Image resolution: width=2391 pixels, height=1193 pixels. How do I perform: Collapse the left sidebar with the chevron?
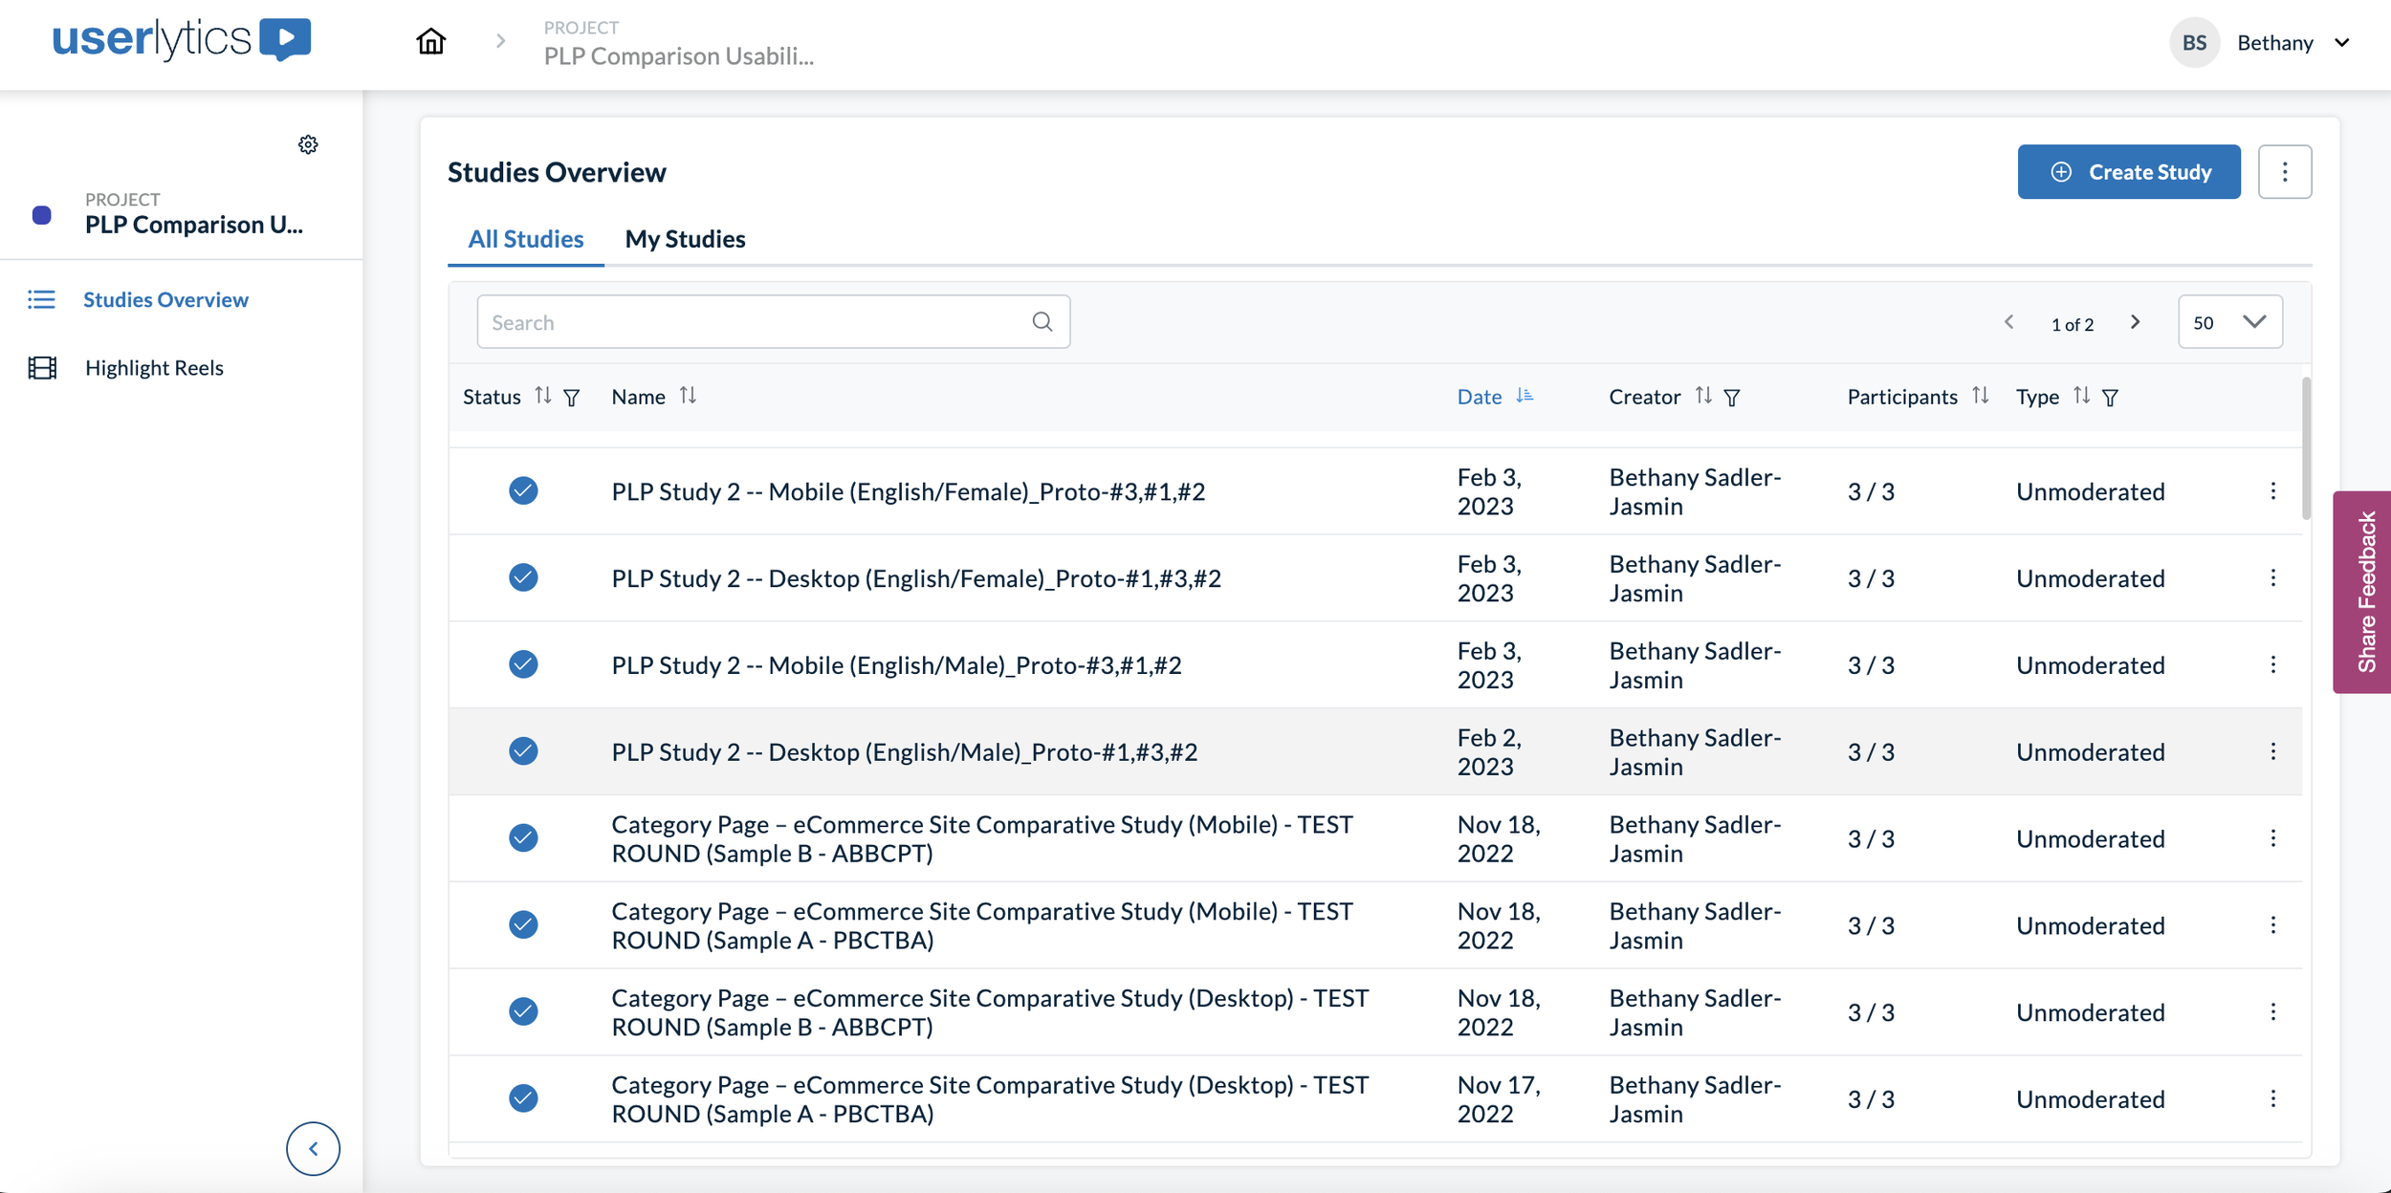313,1148
